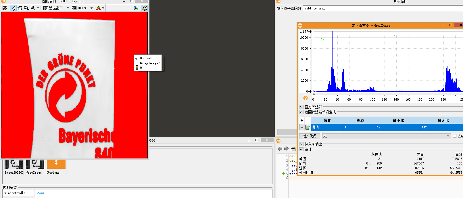Click the HA logo in histogram title bar
The image size is (463, 198).
click(300, 26)
